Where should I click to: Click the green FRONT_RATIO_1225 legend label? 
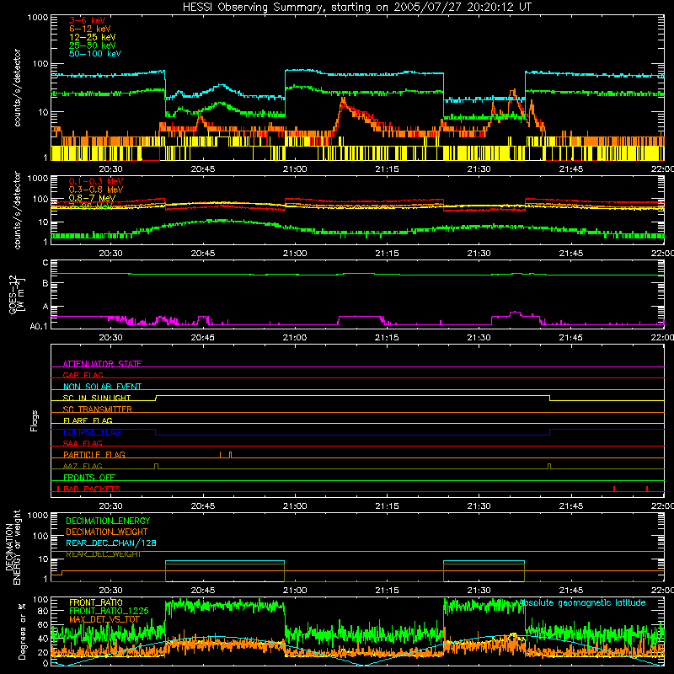click(109, 611)
